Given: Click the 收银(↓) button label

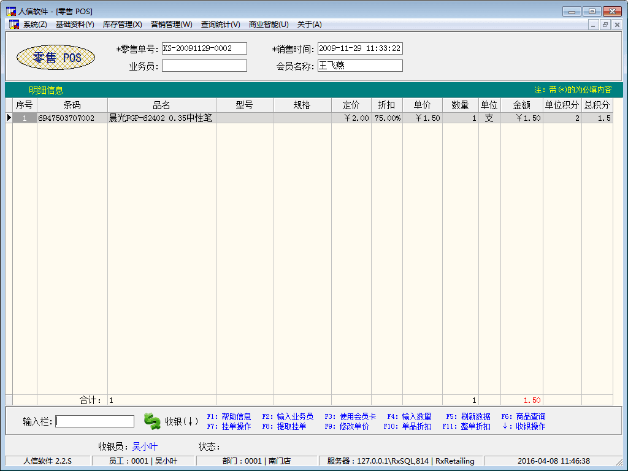Looking at the screenshot, I should pos(182,421).
